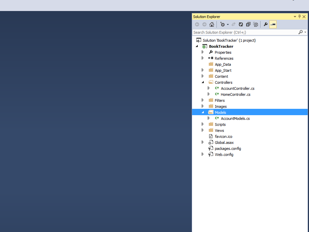Click the Properties wrench icon in tree
The width and height of the screenshot is (309, 232).
211,52
